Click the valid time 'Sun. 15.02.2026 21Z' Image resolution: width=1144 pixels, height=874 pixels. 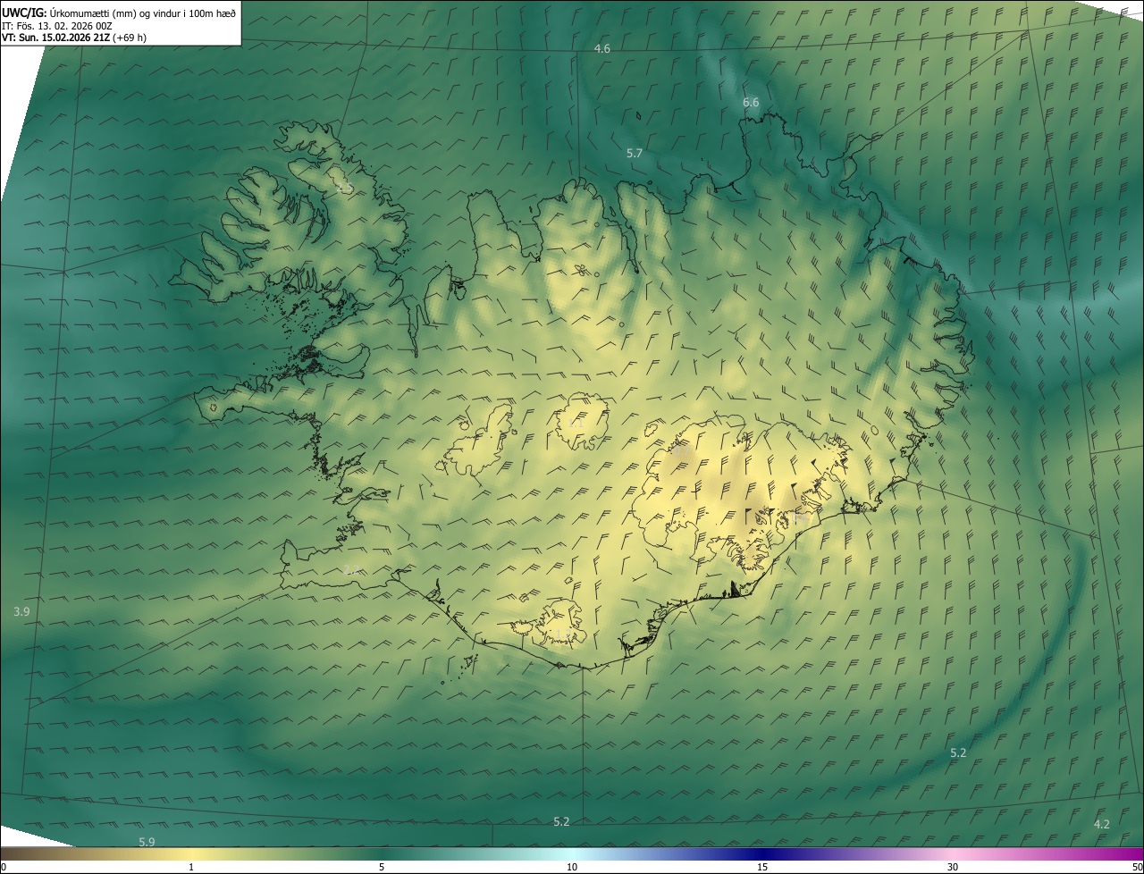pyautogui.click(x=63, y=38)
